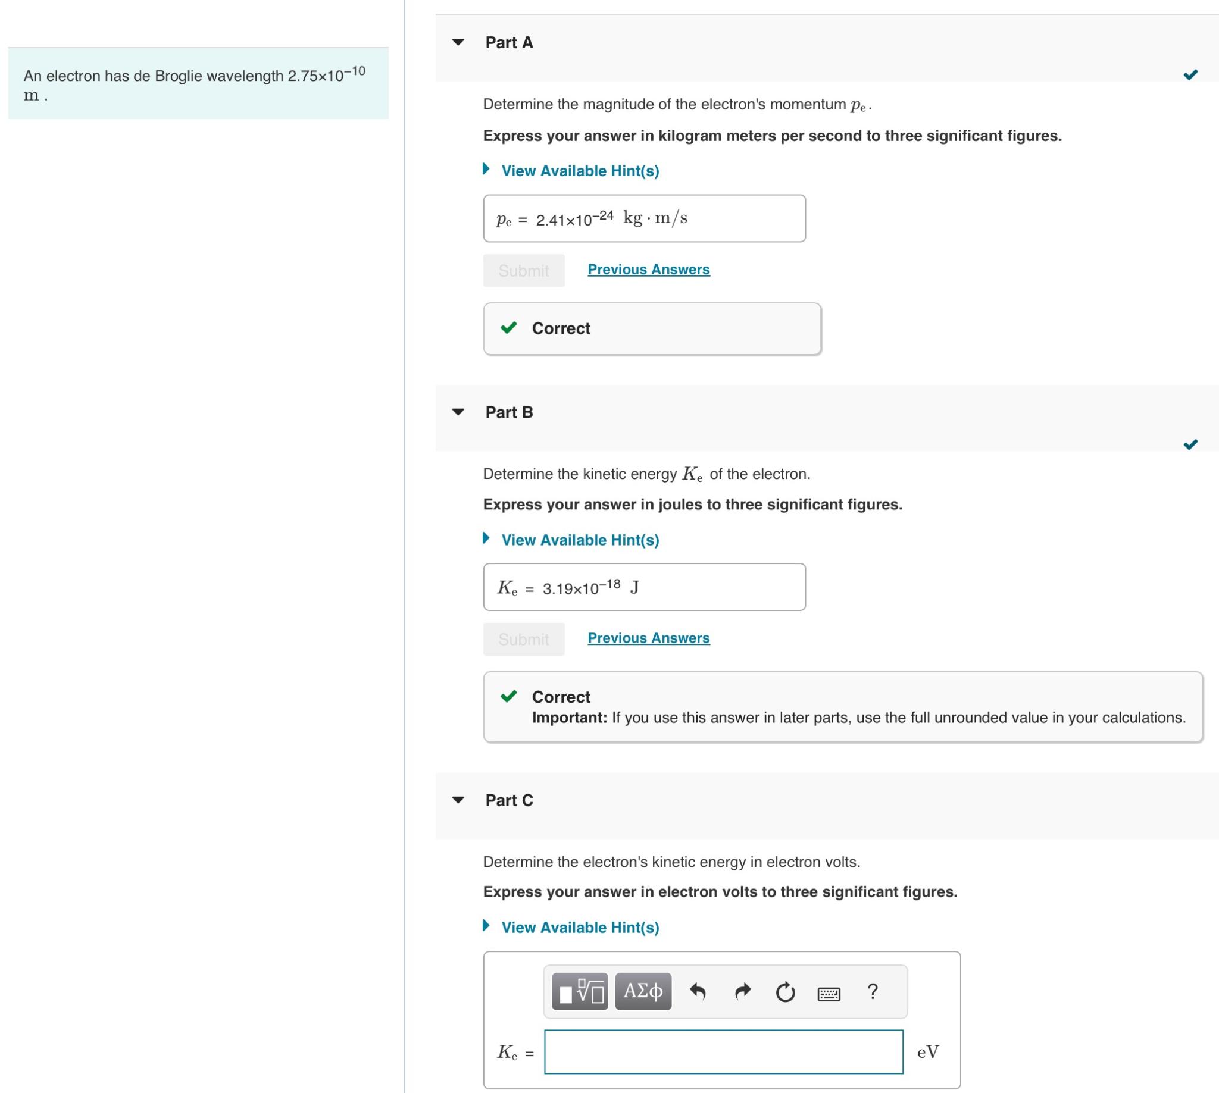Click the reset circular arrow icon

click(x=784, y=992)
